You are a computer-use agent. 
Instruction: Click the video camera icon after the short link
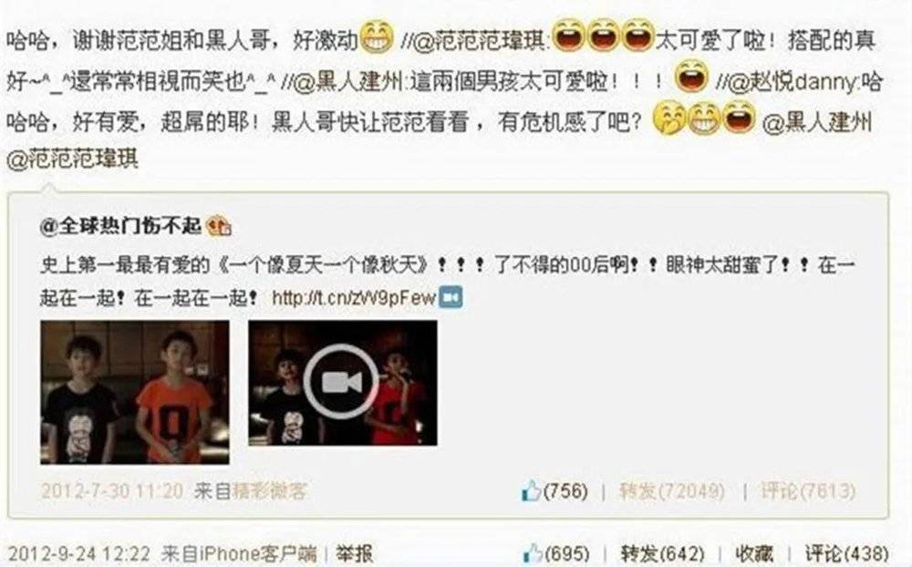451,298
